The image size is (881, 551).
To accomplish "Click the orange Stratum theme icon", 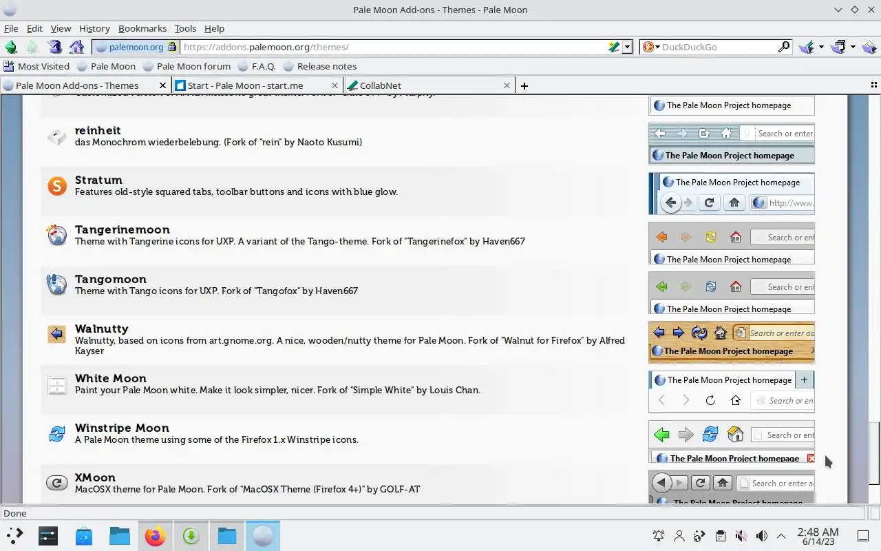I will pos(57,185).
